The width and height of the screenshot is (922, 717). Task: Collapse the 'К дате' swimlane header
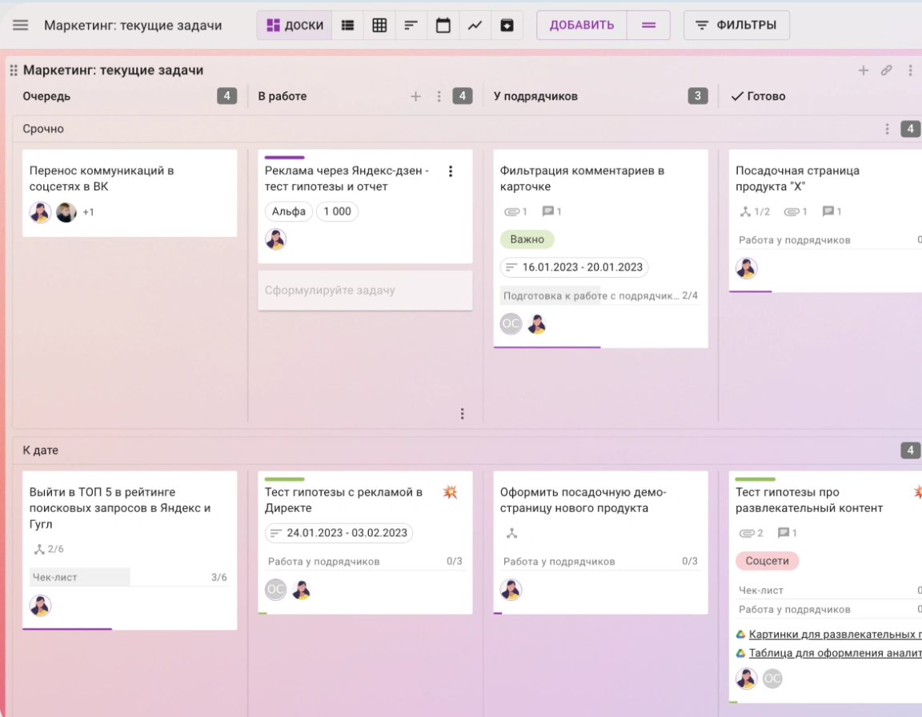pyautogui.click(x=41, y=451)
